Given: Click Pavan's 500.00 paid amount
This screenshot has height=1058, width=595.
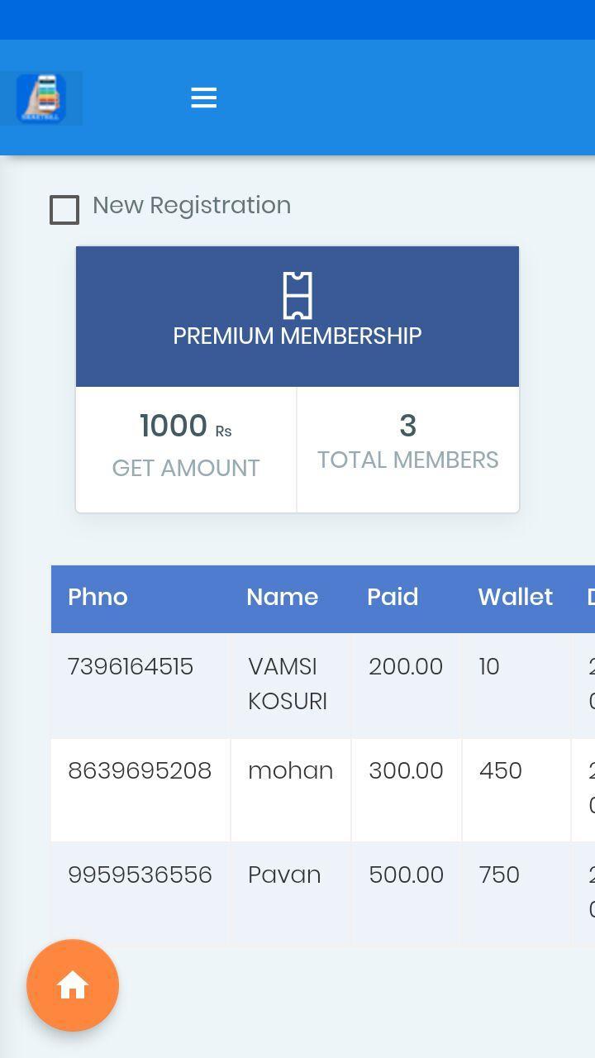Looking at the screenshot, I should click(x=406, y=875).
